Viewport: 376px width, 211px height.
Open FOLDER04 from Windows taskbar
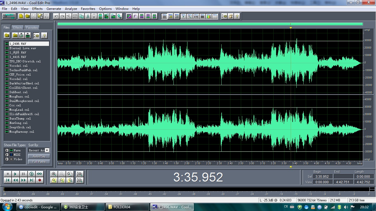(127, 207)
